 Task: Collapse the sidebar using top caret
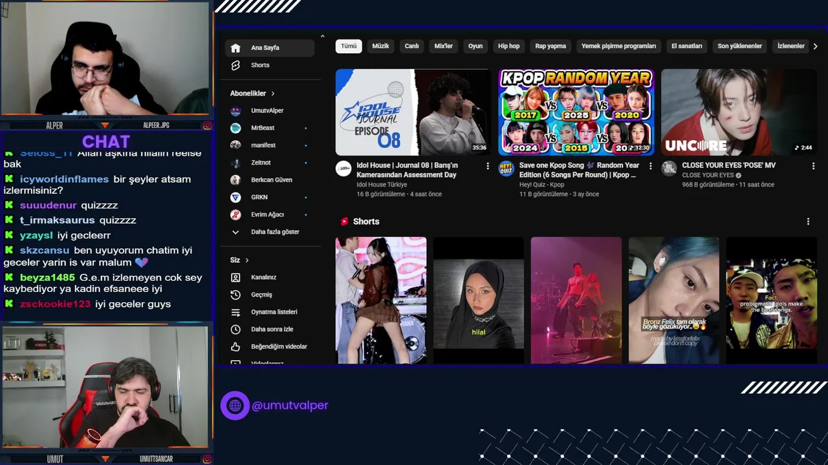click(322, 37)
